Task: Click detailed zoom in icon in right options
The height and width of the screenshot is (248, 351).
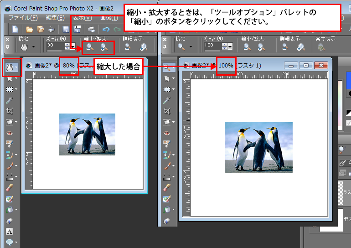Action: 301,47
